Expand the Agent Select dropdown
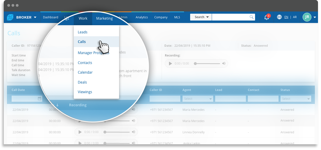The image size is (321, 150). coord(198,99)
